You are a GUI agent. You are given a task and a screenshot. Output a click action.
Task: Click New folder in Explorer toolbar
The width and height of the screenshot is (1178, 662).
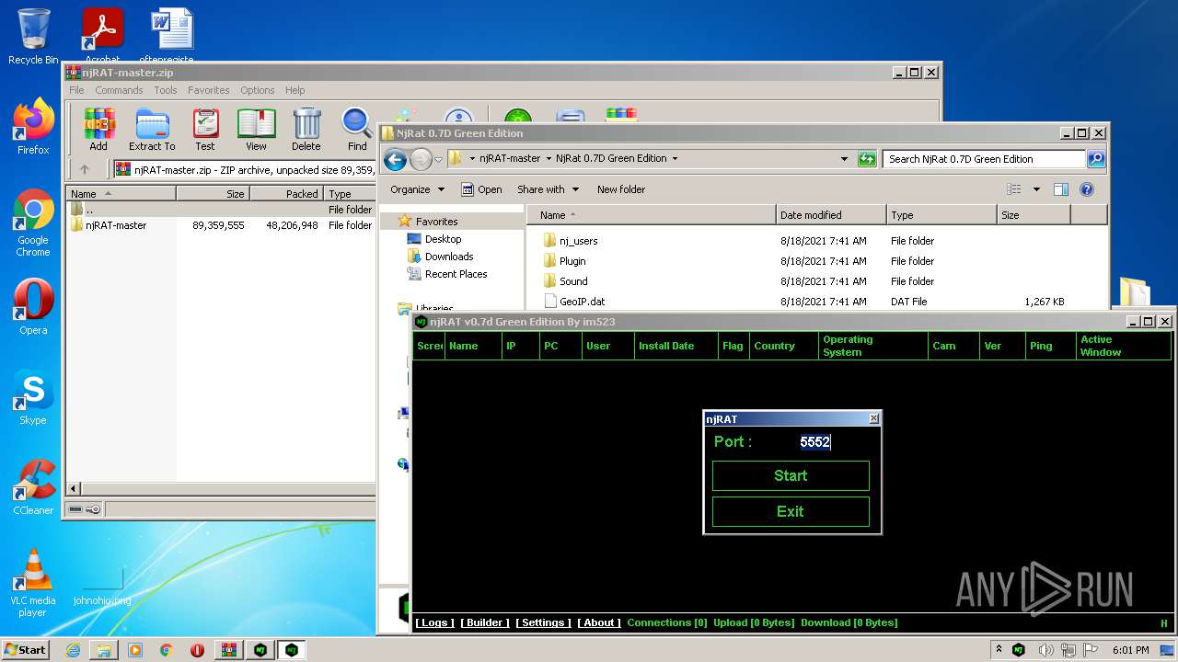(x=621, y=189)
